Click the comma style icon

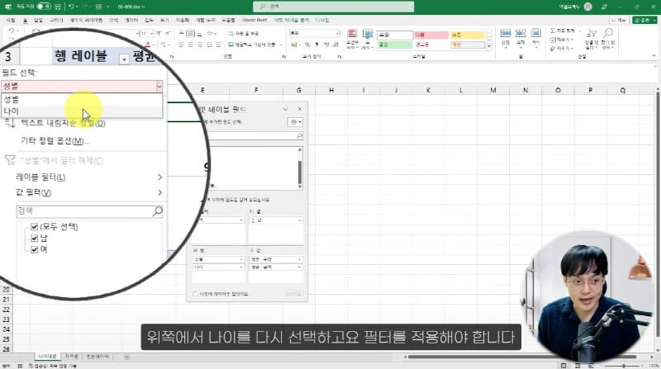click(x=316, y=45)
